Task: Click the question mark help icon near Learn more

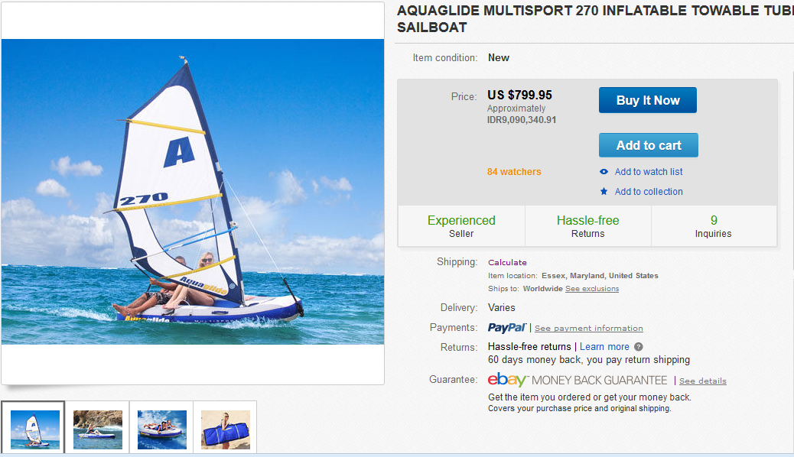Action: [639, 347]
